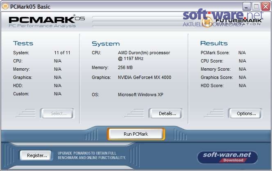Click the 'CPU:' tests label
272x171 pixels.
tap(18, 61)
